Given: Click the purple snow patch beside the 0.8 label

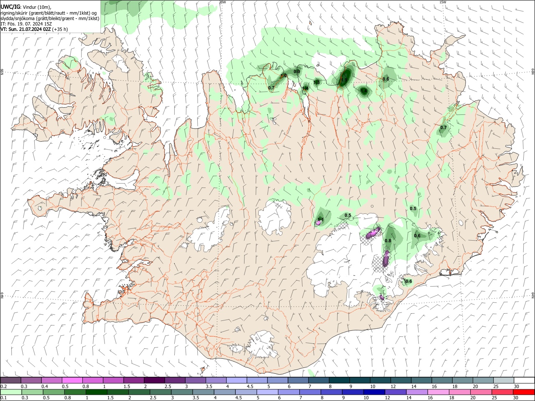Looking at the screenshot, I should (x=372, y=233).
